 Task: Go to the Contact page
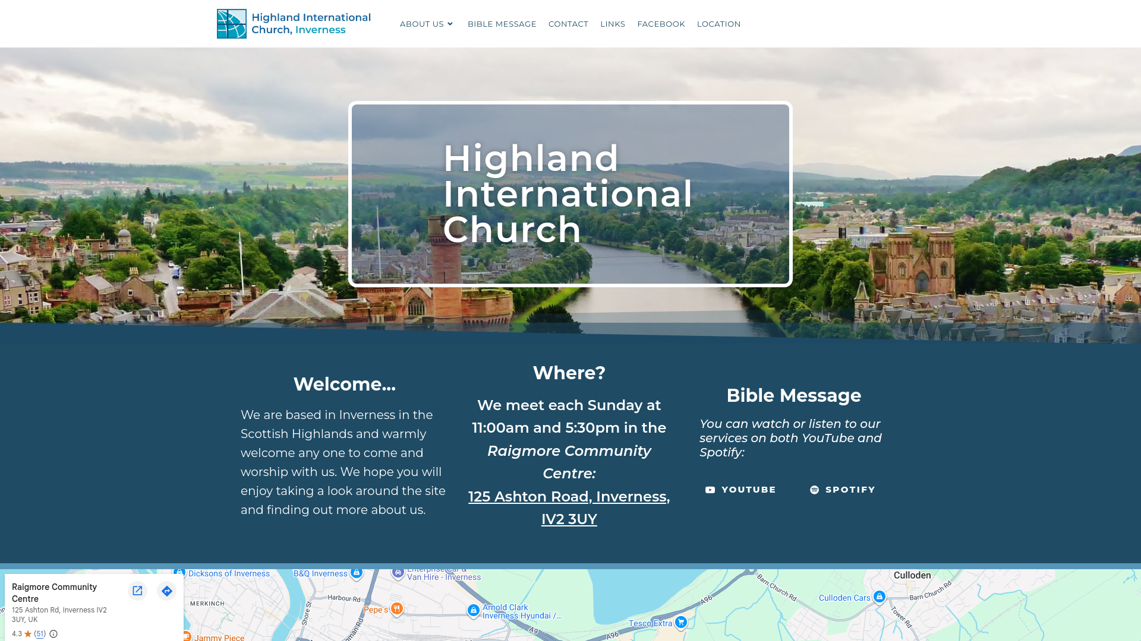click(x=568, y=24)
